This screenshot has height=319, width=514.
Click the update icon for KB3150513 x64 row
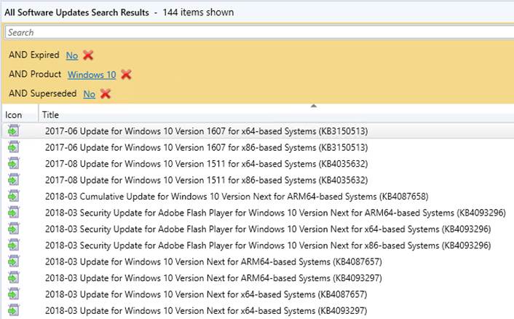[x=14, y=131]
